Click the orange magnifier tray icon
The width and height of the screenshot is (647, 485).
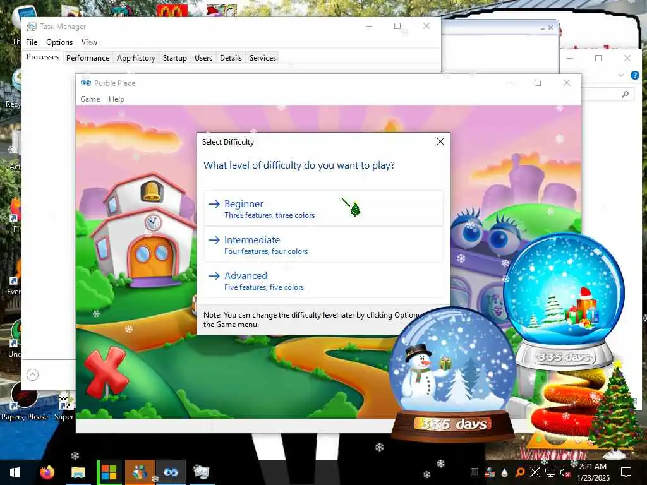pos(520,472)
